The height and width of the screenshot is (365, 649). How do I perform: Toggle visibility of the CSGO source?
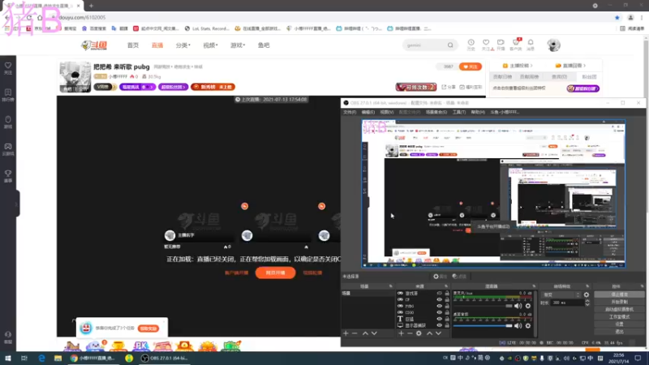tap(440, 312)
